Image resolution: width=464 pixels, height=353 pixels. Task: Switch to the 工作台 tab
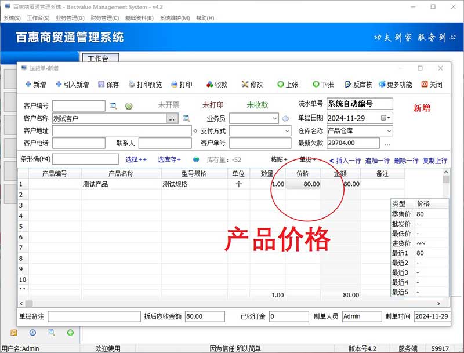(x=100, y=58)
